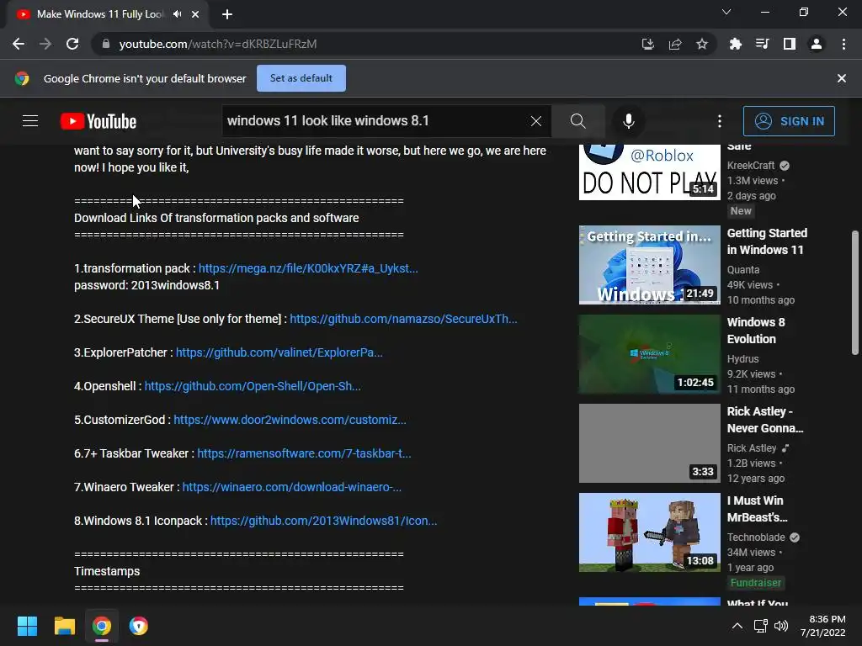
Task: Search with your voice microphone
Action: [628, 121]
